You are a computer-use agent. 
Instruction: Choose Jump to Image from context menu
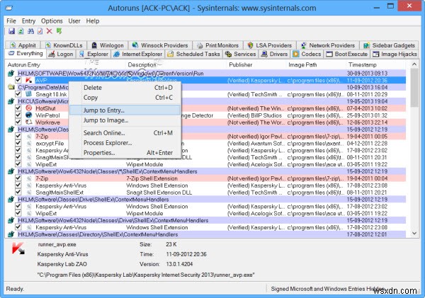[106, 120]
